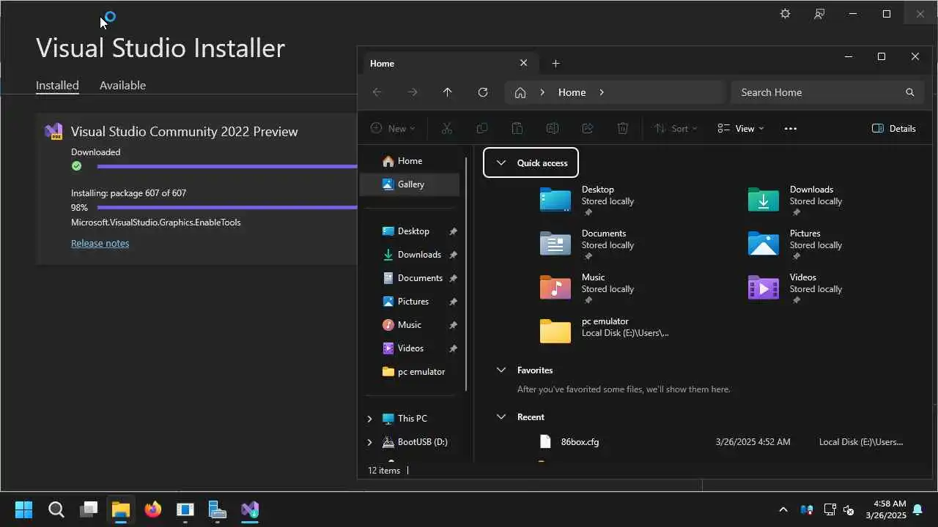Click the Cut scissors icon
Screen dimensions: 938x527
pyautogui.click(x=447, y=128)
